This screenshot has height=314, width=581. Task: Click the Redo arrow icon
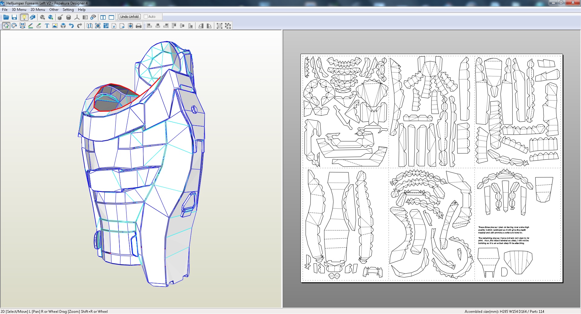(x=80, y=26)
